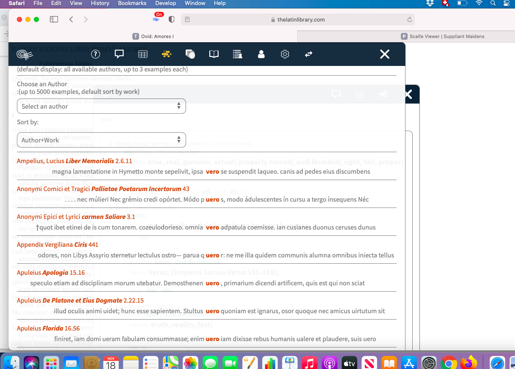
Task: Open the Alpheios help panel
Action: [96, 54]
